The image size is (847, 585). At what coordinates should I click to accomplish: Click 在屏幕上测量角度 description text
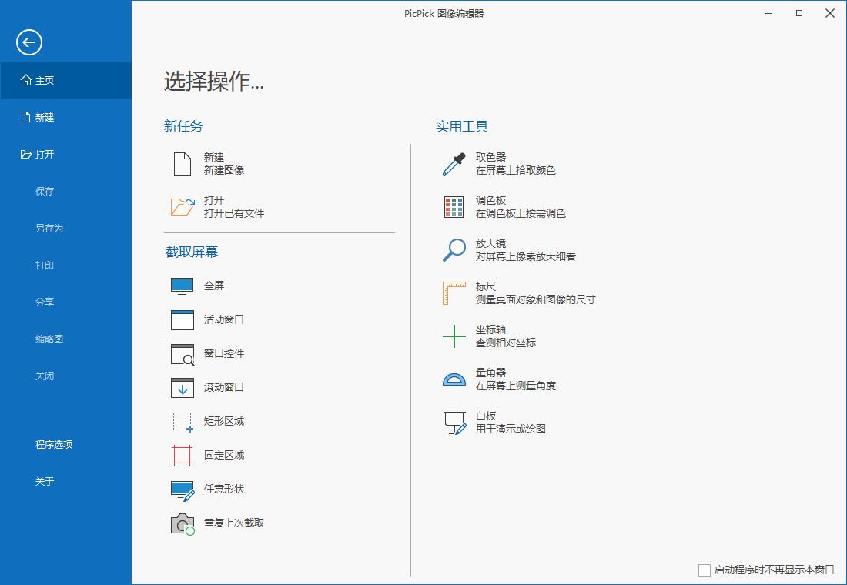click(515, 386)
